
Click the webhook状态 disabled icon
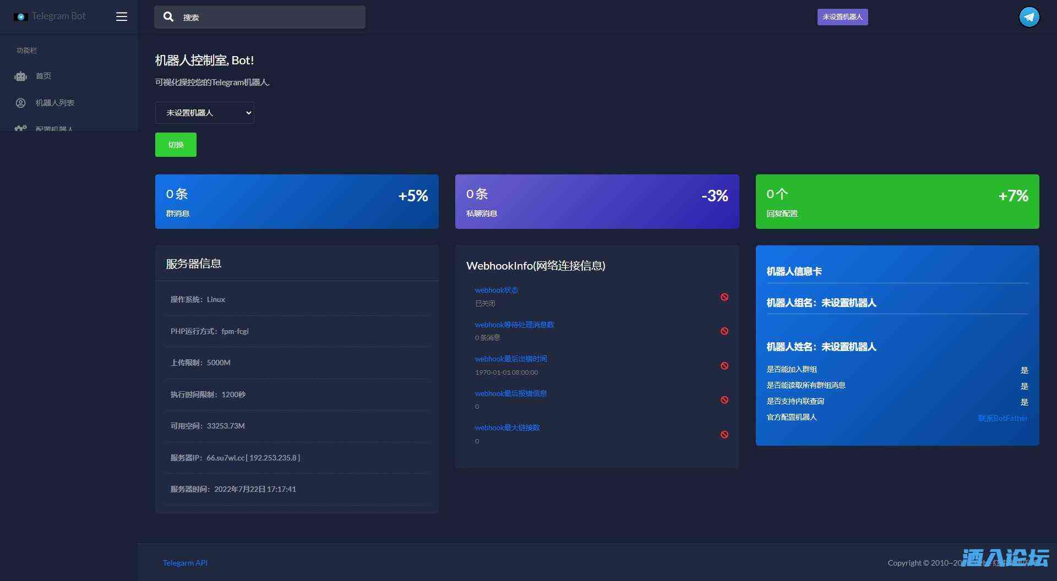click(724, 297)
